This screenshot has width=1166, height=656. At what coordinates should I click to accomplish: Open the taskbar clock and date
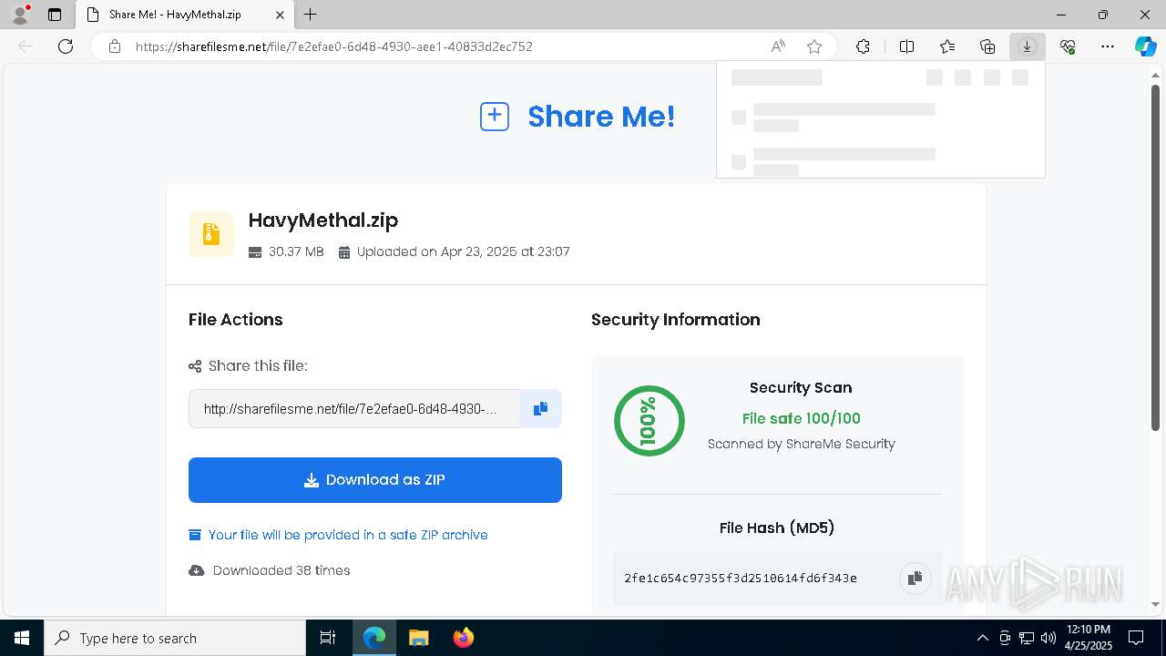pyautogui.click(x=1089, y=638)
